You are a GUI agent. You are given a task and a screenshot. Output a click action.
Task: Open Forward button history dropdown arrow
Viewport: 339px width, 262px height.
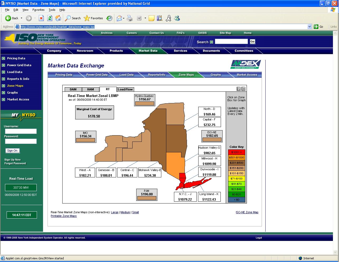point(35,18)
